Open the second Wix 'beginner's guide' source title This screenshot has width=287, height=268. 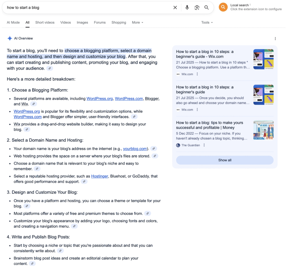click(x=205, y=90)
